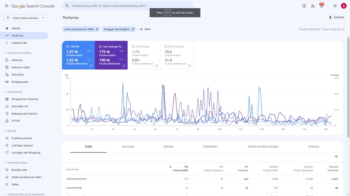
Task: Switch to the HALAMAN tab
Action: coord(128,147)
